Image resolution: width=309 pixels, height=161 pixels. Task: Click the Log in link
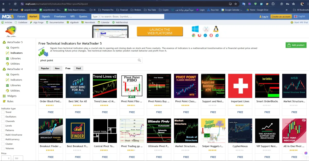pyautogui.click(x=264, y=16)
